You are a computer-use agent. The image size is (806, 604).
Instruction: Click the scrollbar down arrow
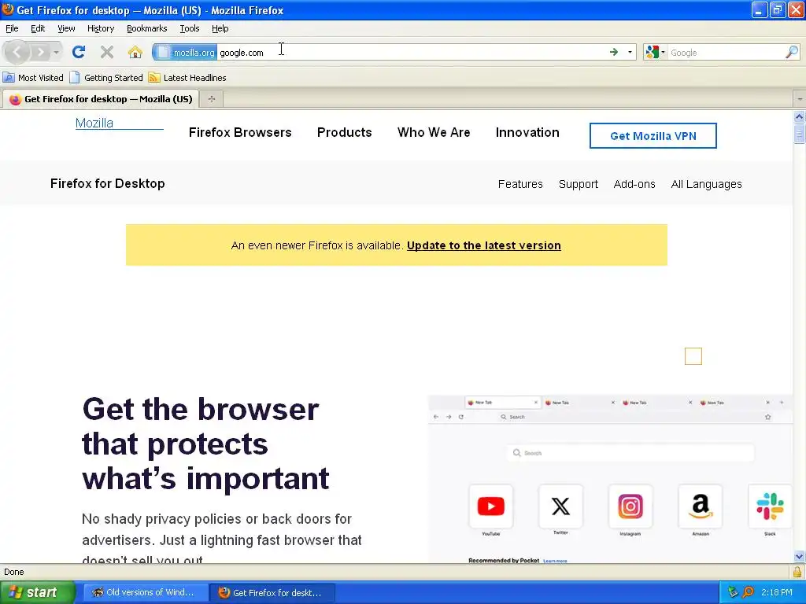tap(800, 556)
